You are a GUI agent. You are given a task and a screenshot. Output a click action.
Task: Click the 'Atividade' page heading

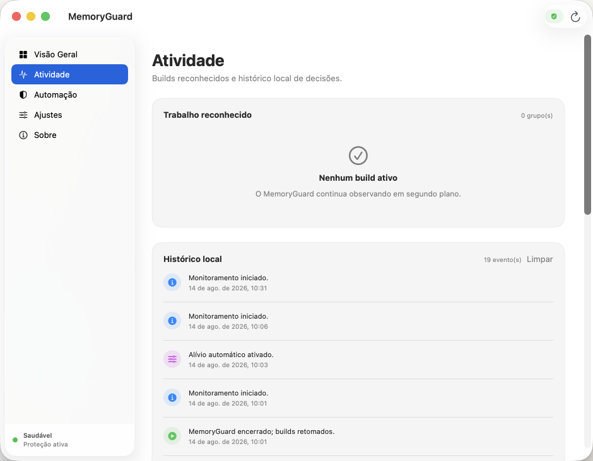click(188, 60)
